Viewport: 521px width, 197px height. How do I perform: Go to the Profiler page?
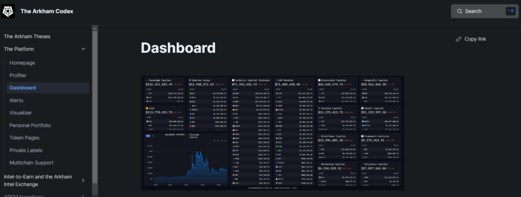coord(18,76)
